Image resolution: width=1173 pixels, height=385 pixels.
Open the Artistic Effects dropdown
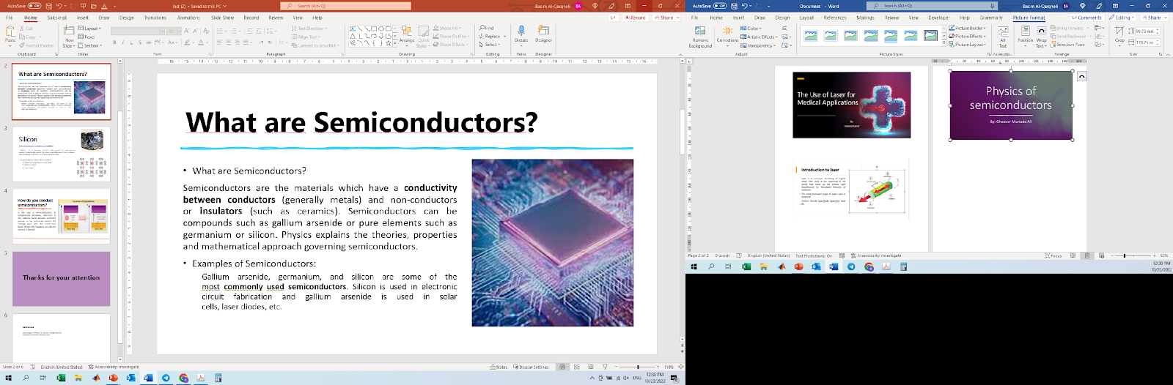coord(761,37)
